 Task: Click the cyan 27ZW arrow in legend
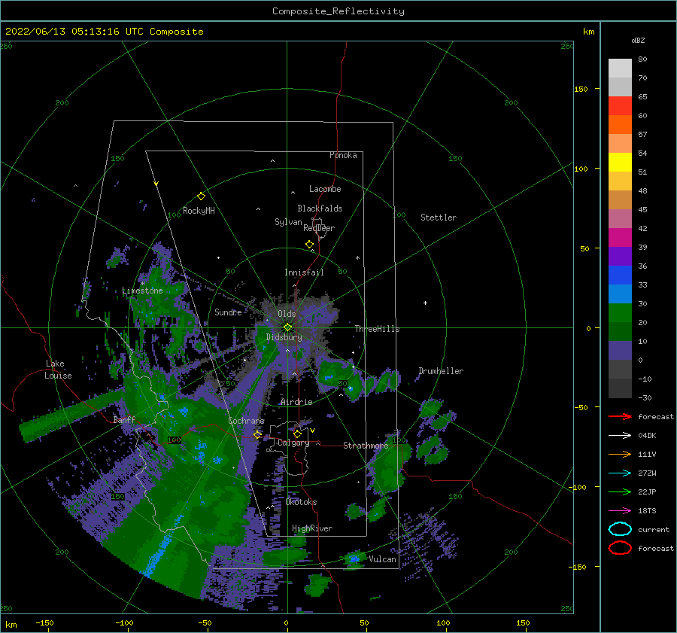(620, 473)
